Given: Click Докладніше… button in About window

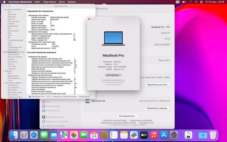Looking at the screenshot, I should 113,75.
